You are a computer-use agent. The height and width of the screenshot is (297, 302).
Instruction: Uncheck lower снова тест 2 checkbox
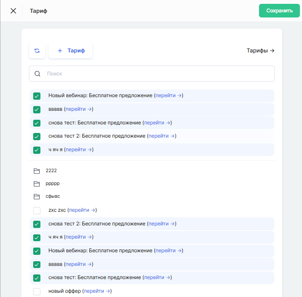(x=37, y=224)
